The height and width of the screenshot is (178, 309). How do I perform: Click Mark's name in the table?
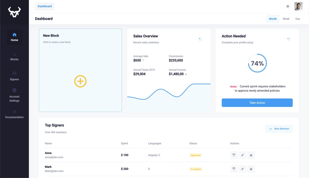[48, 167]
